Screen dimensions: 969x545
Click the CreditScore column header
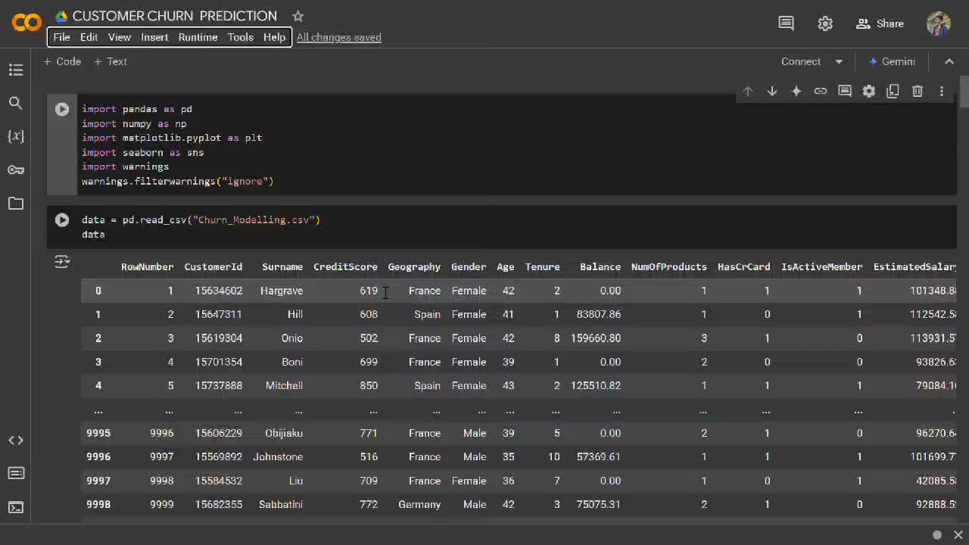click(345, 266)
